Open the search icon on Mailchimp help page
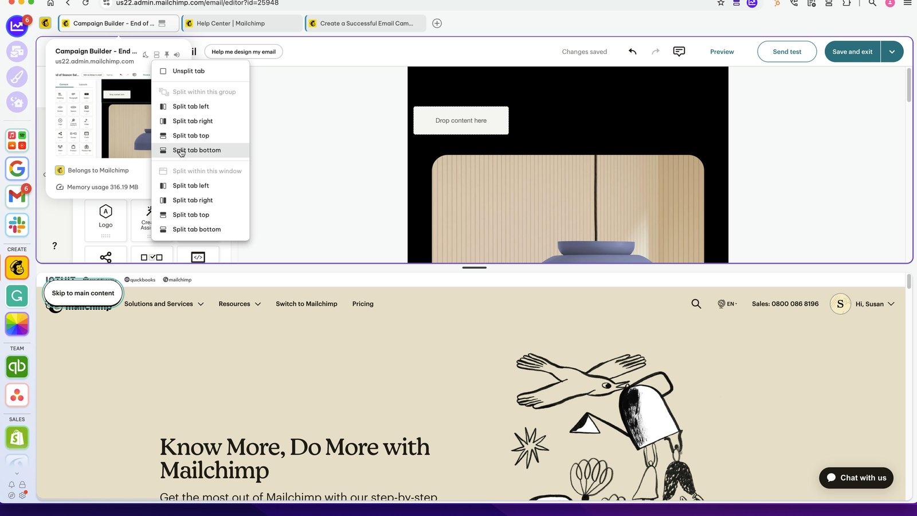The image size is (917, 516). tap(696, 304)
